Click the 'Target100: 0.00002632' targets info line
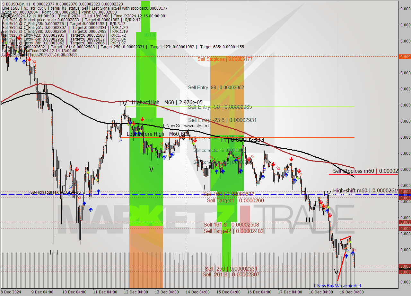The image size is (411, 296). [123, 47]
